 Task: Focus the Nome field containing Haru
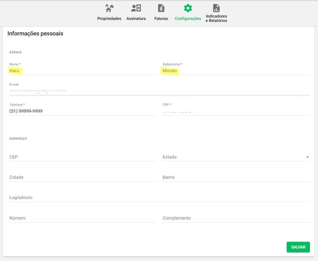click(x=83, y=71)
